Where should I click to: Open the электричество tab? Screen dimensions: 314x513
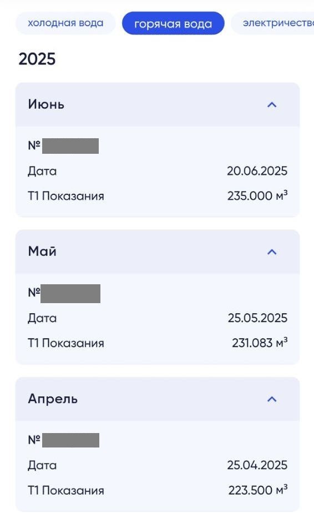coord(273,23)
